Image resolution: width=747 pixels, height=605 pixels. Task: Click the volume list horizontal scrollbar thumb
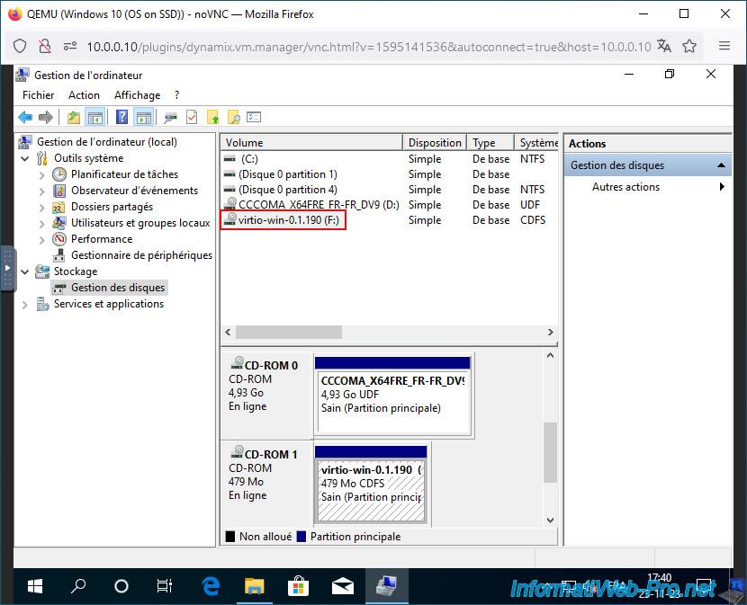(x=289, y=333)
